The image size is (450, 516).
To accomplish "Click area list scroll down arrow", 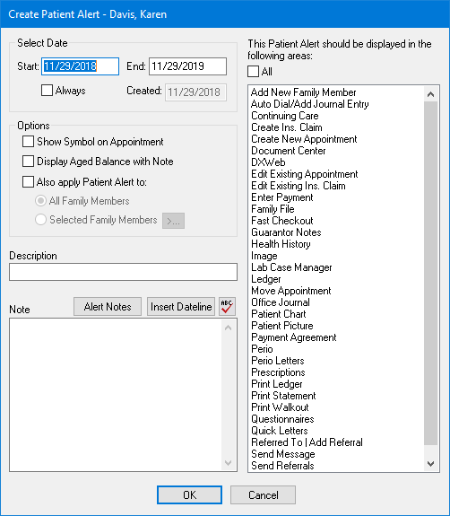I will tap(430, 464).
